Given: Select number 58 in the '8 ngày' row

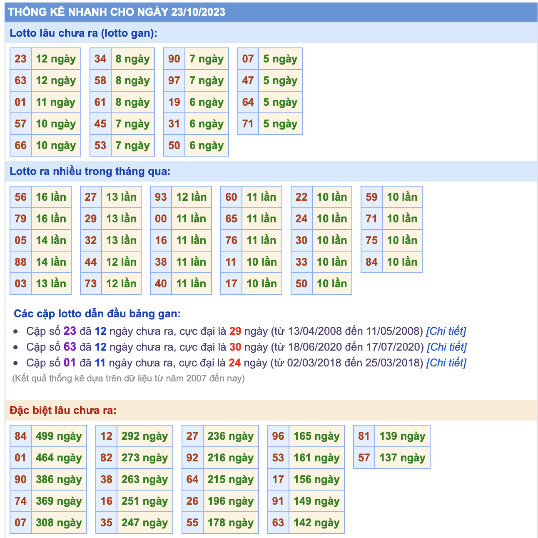Looking at the screenshot, I should (100, 80).
